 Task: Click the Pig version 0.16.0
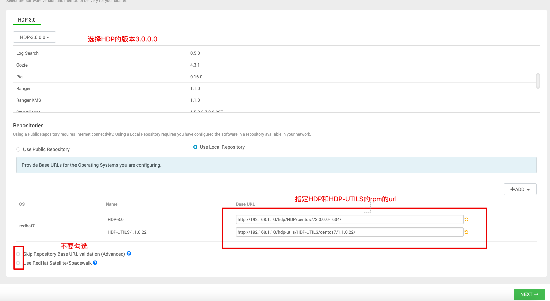[x=196, y=77]
